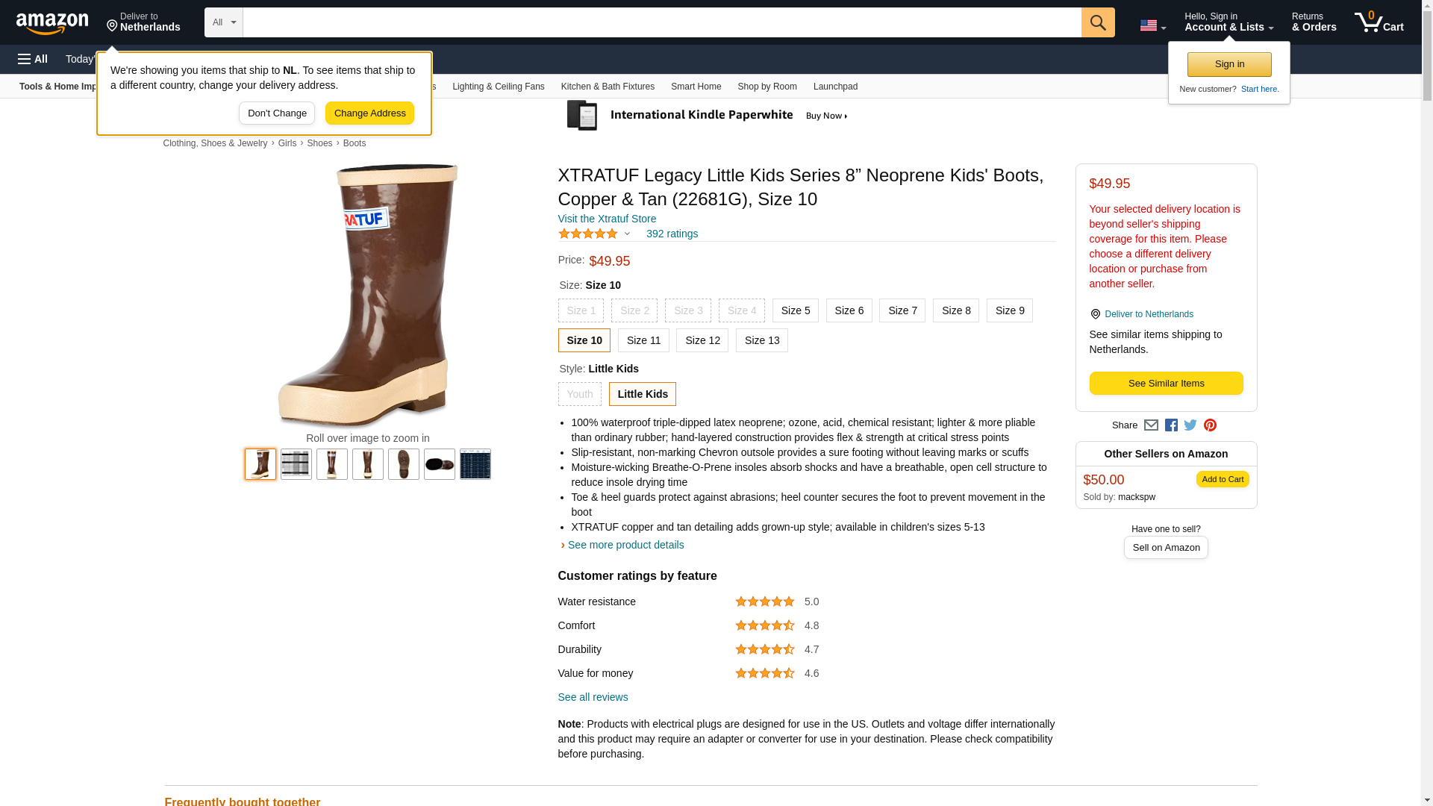Open the All hamburger menu
The image size is (1433, 806).
(33, 59)
